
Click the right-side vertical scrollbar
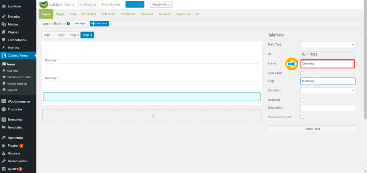click(x=365, y=71)
